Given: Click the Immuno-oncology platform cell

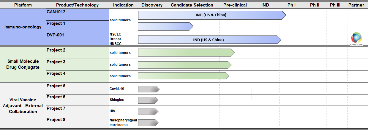Looking at the screenshot, I should tap(23, 27).
